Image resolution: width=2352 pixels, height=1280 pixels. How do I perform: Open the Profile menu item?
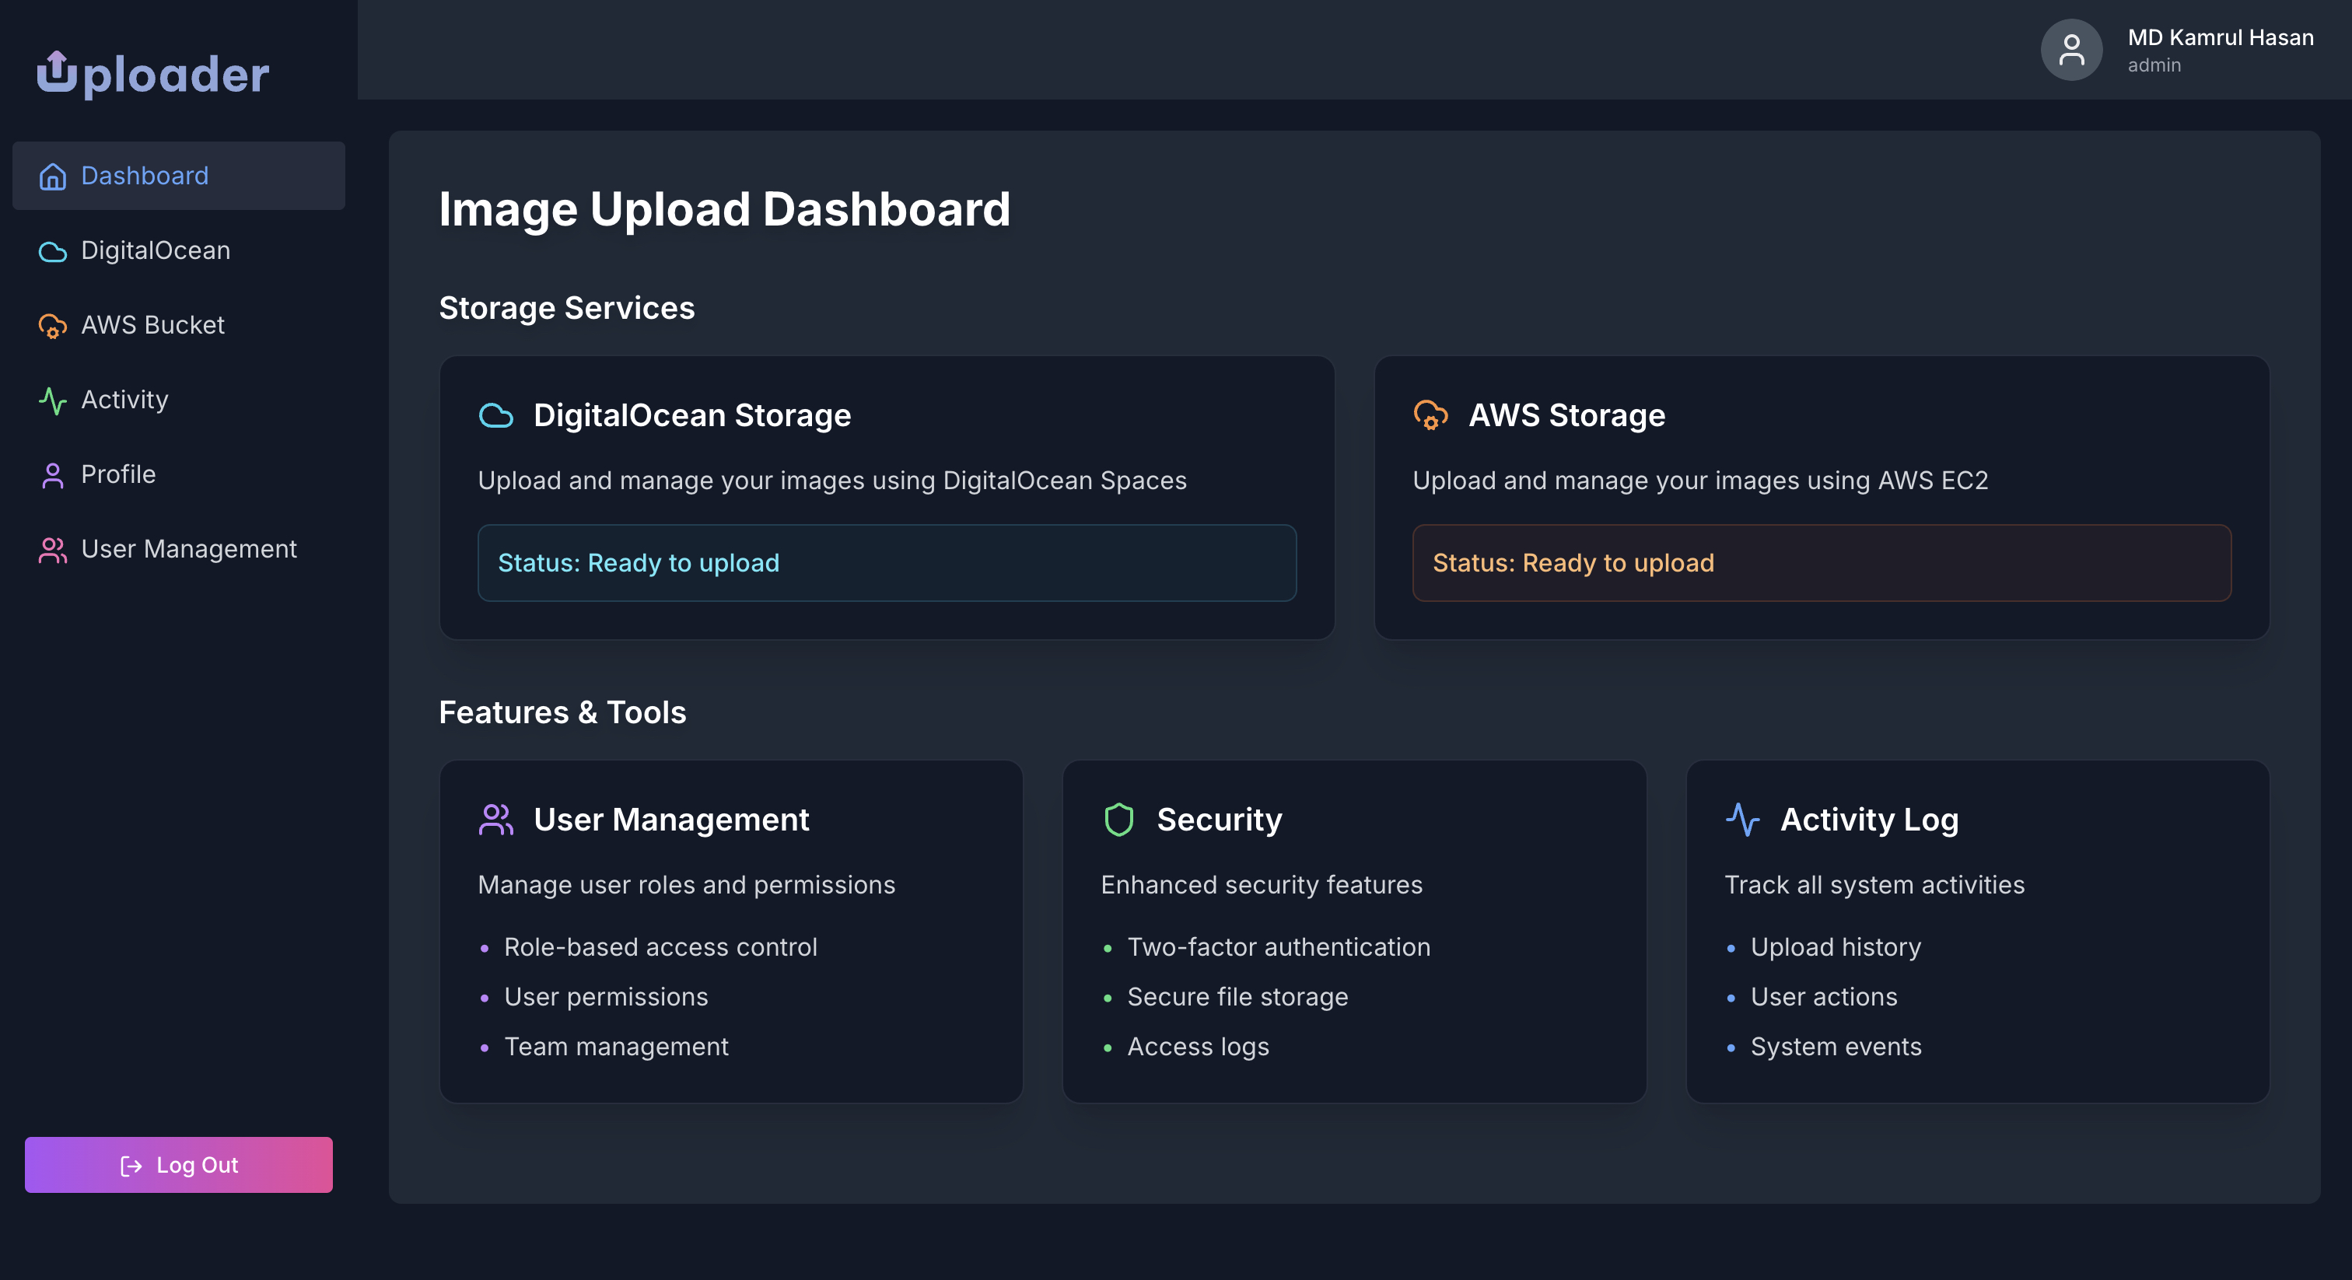pyautogui.click(x=179, y=474)
